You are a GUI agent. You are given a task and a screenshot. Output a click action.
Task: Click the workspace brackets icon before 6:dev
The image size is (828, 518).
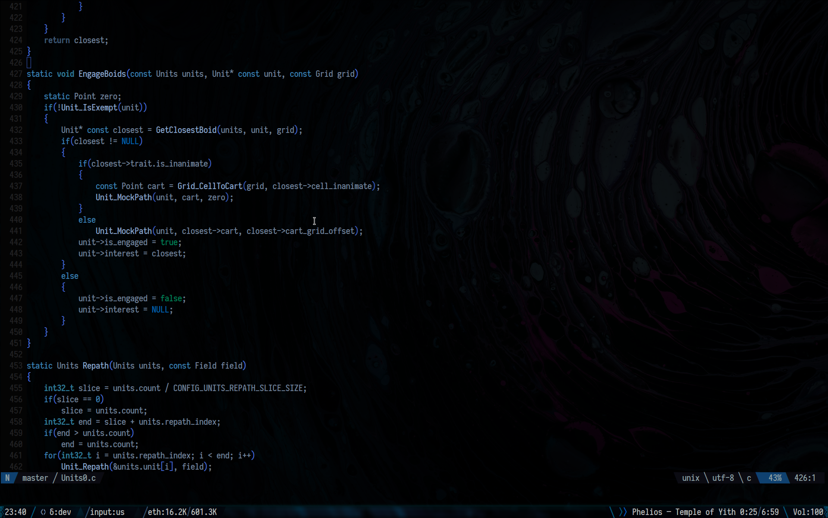[x=43, y=512]
